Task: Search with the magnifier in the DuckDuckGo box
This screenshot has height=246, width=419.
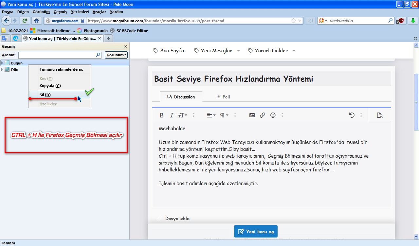Action: [x=390, y=21]
